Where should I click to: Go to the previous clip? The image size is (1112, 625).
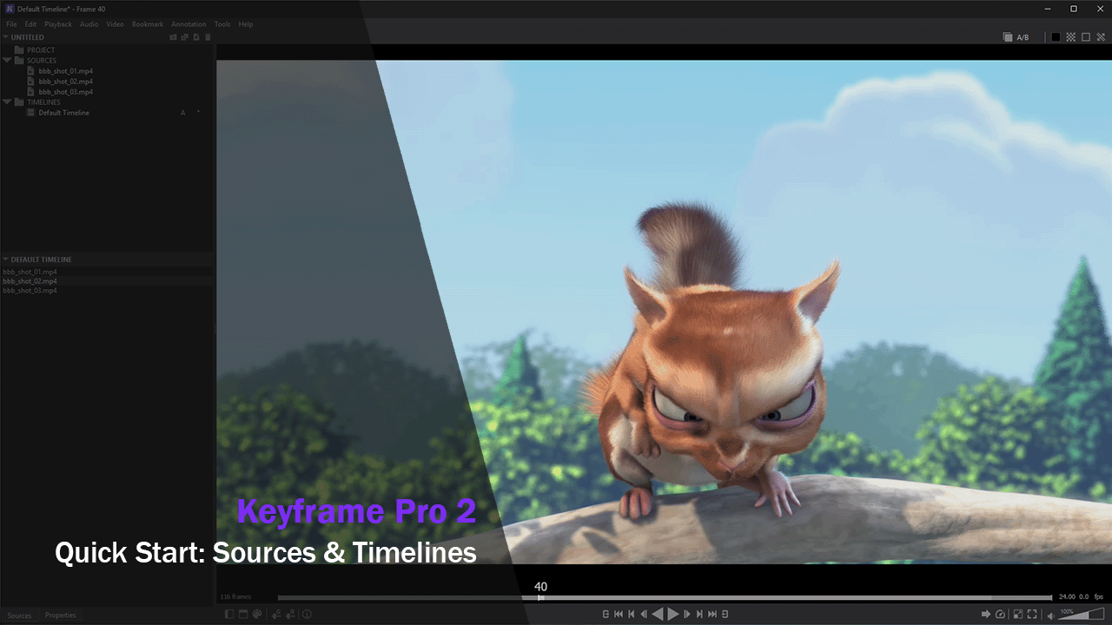tap(632, 615)
